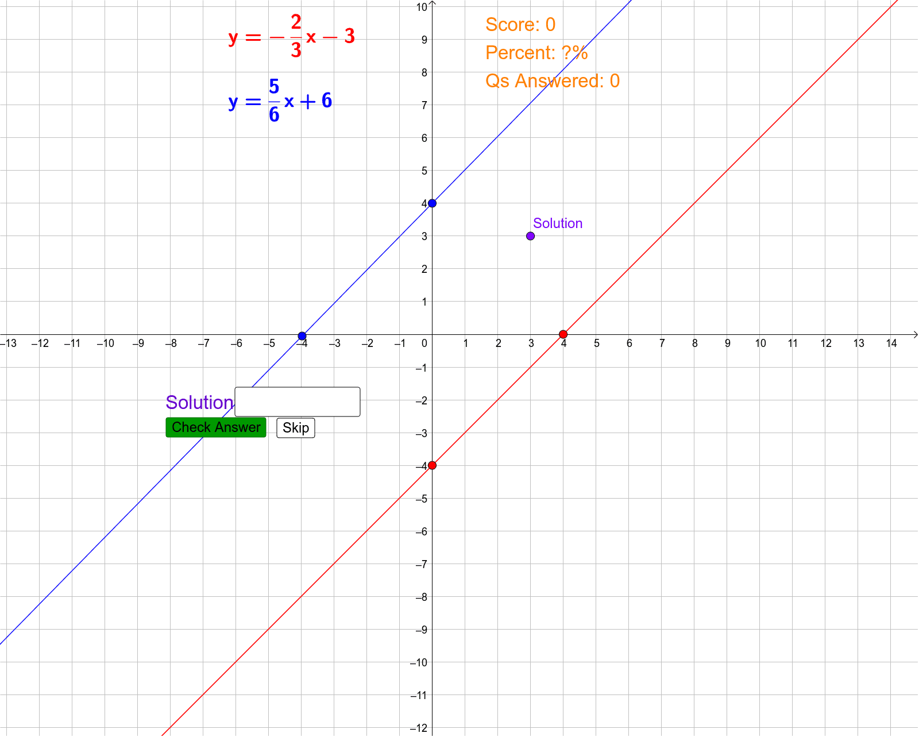Select the blue equation y = 5/6x + 6
This screenshot has width=919, height=737.
pyautogui.click(x=281, y=101)
